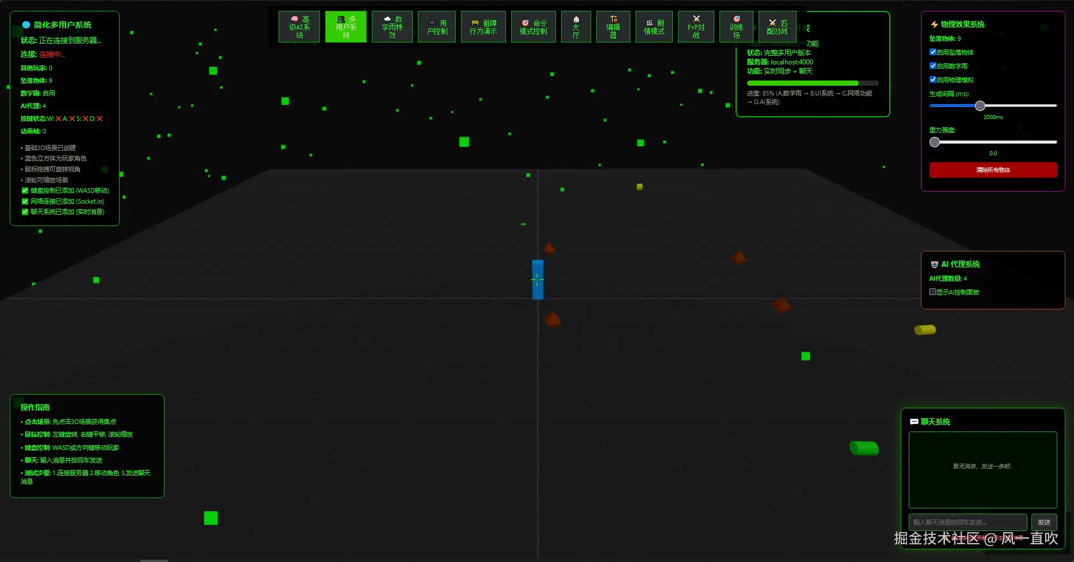This screenshot has width=1074, height=562.
Task: Click the lightning icon of 物理效果系统
Action: point(934,24)
